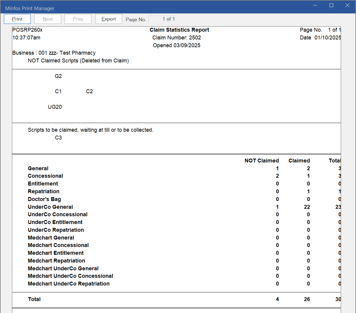Select the G2 not-claimed script entry
The width and height of the screenshot is (356, 313).
58,76
